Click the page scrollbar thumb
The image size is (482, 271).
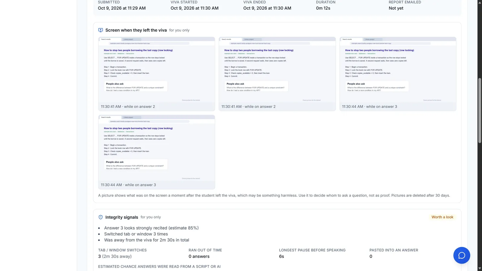480,110
